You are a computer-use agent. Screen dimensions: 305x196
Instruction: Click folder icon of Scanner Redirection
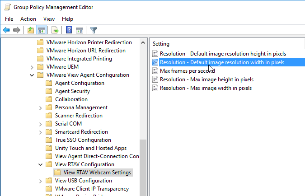49,116
